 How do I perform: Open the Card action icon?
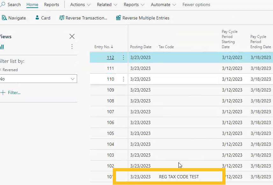(37, 18)
